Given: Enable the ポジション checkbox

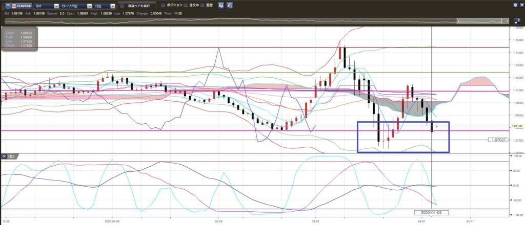Looking at the screenshot, I should tap(163, 5).
